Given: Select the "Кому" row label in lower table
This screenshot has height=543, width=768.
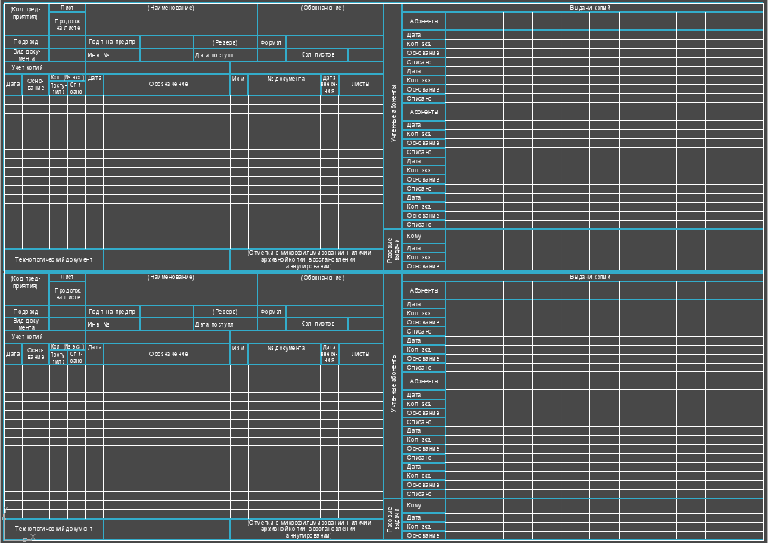Looking at the screenshot, I should [414, 505].
